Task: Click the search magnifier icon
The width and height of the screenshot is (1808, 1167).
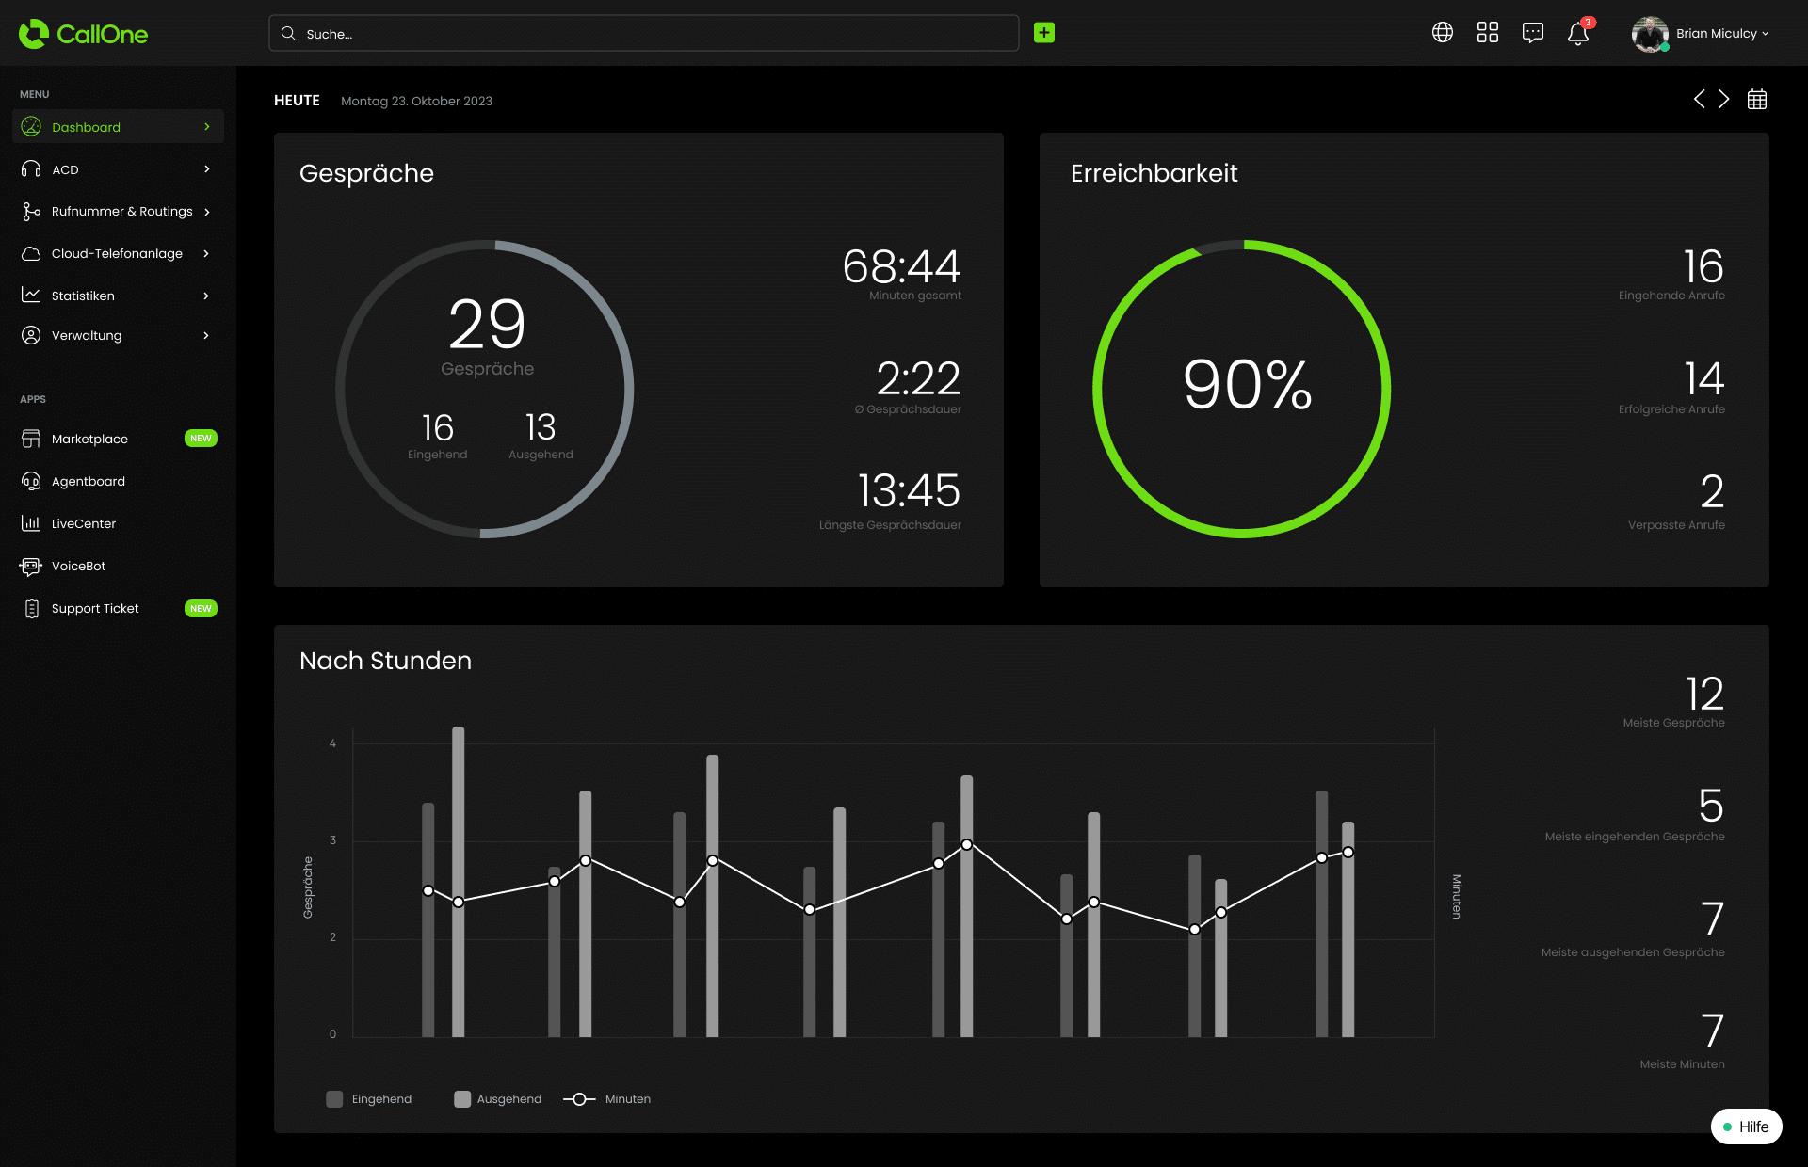Action: pyautogui.click(x=289, y=33)
